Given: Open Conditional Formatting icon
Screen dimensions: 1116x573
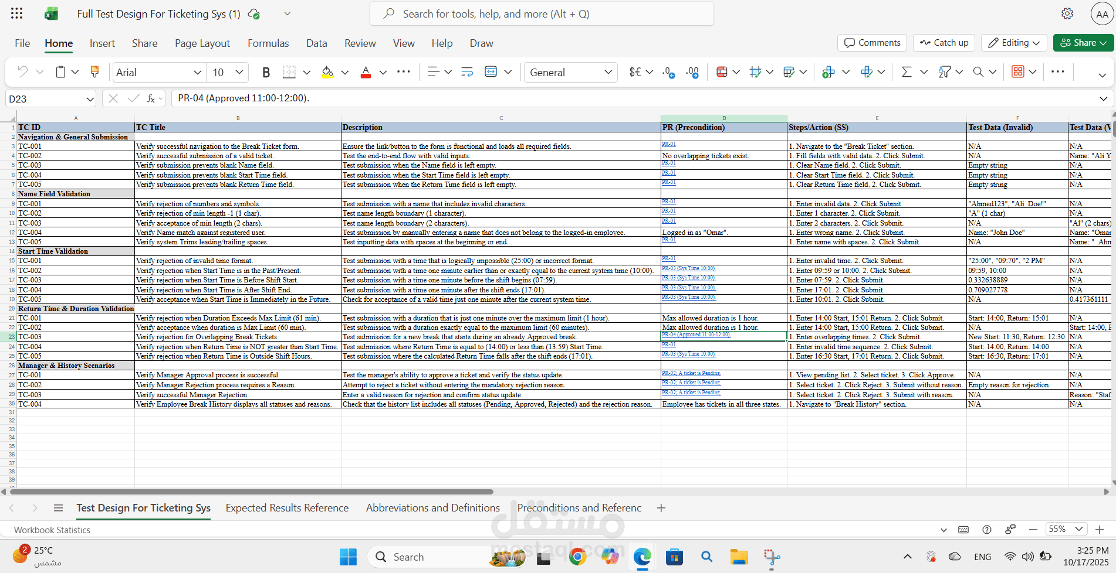Looking at the screenshot, I should pos(722,72).
